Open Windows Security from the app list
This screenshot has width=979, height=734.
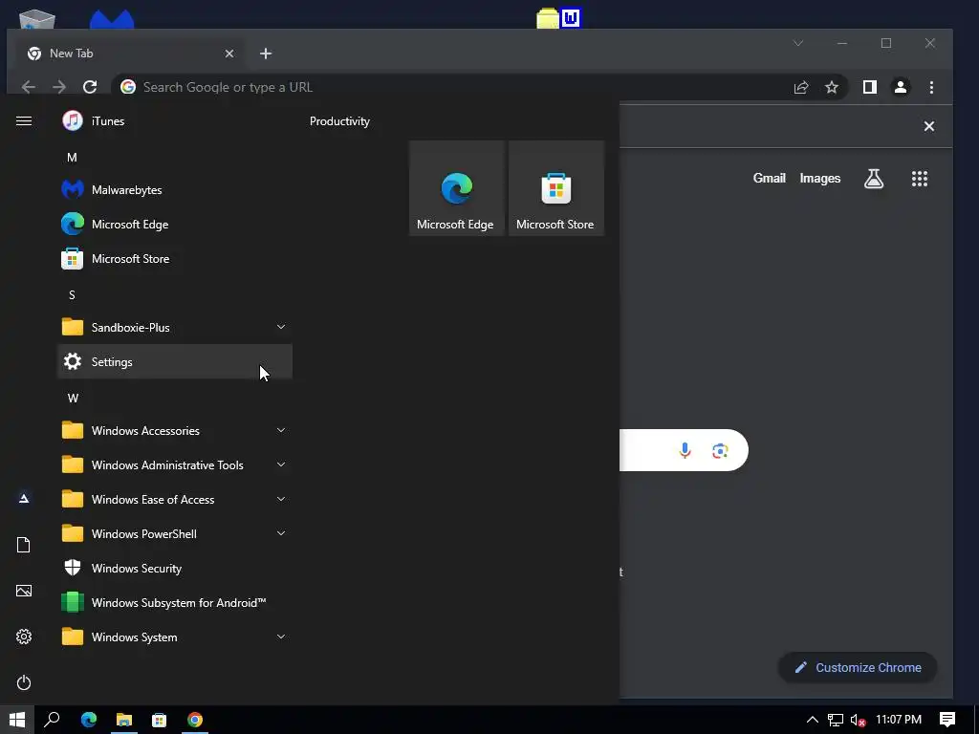(x=175, y=568)
